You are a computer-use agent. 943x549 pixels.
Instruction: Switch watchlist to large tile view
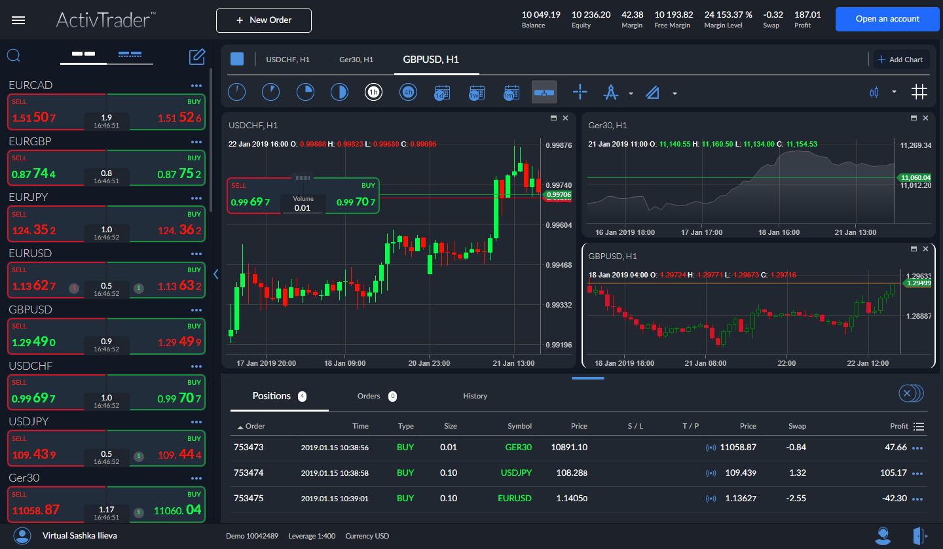tap(83, 54)
